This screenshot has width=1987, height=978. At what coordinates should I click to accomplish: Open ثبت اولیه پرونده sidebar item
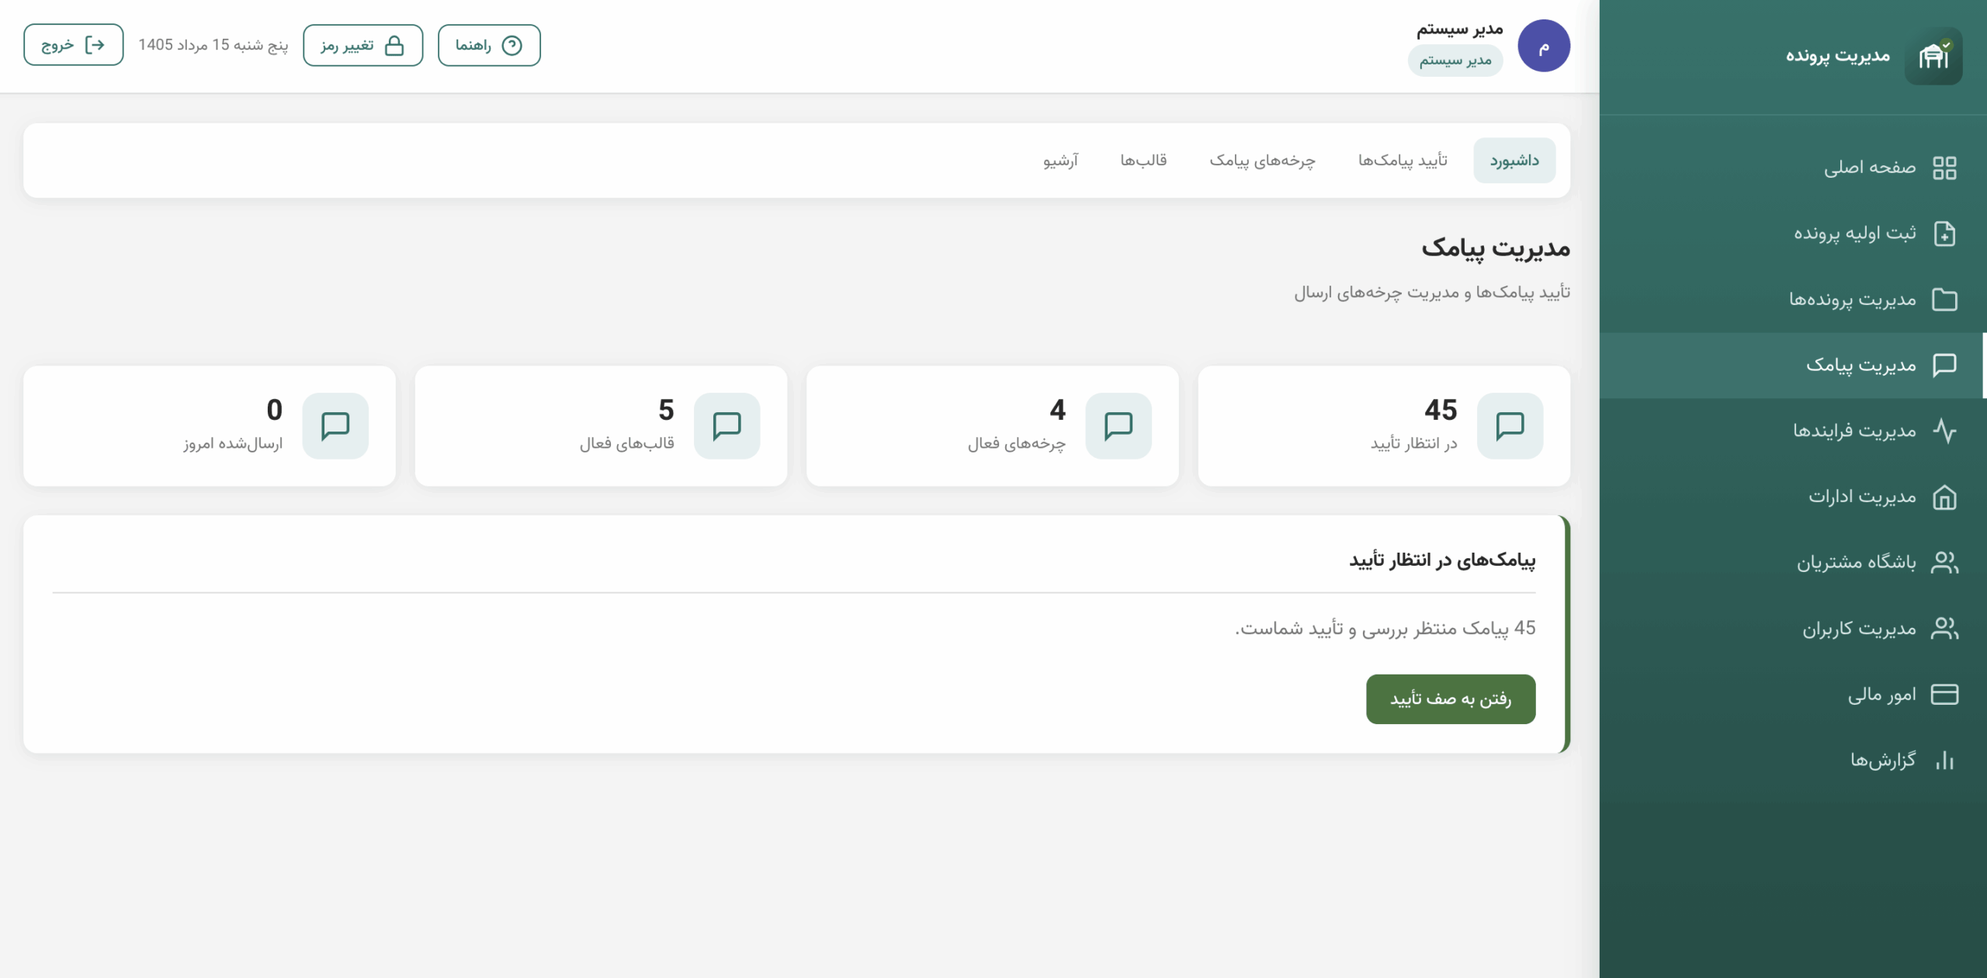tap(1793, 234)
